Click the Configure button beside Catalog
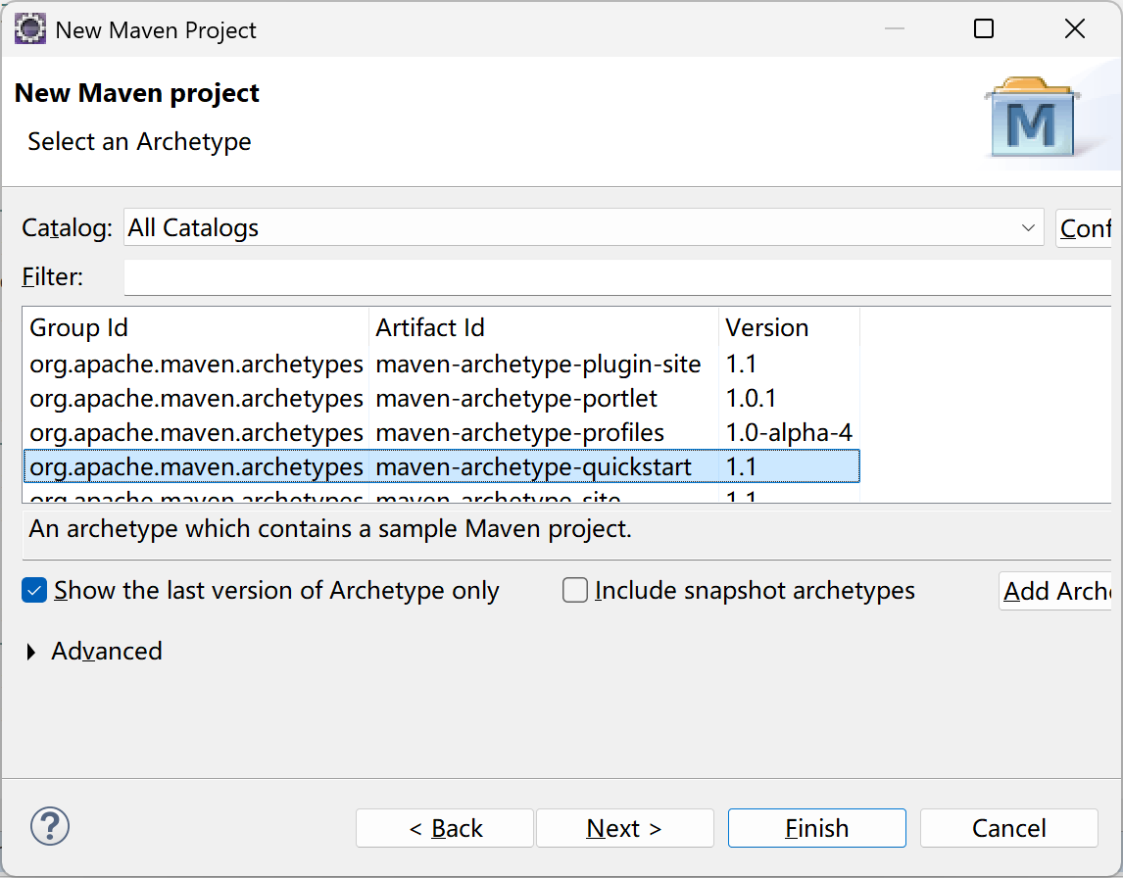Image resolution: width=1123 pixels, height=878 pixels. click(1084, 228)
